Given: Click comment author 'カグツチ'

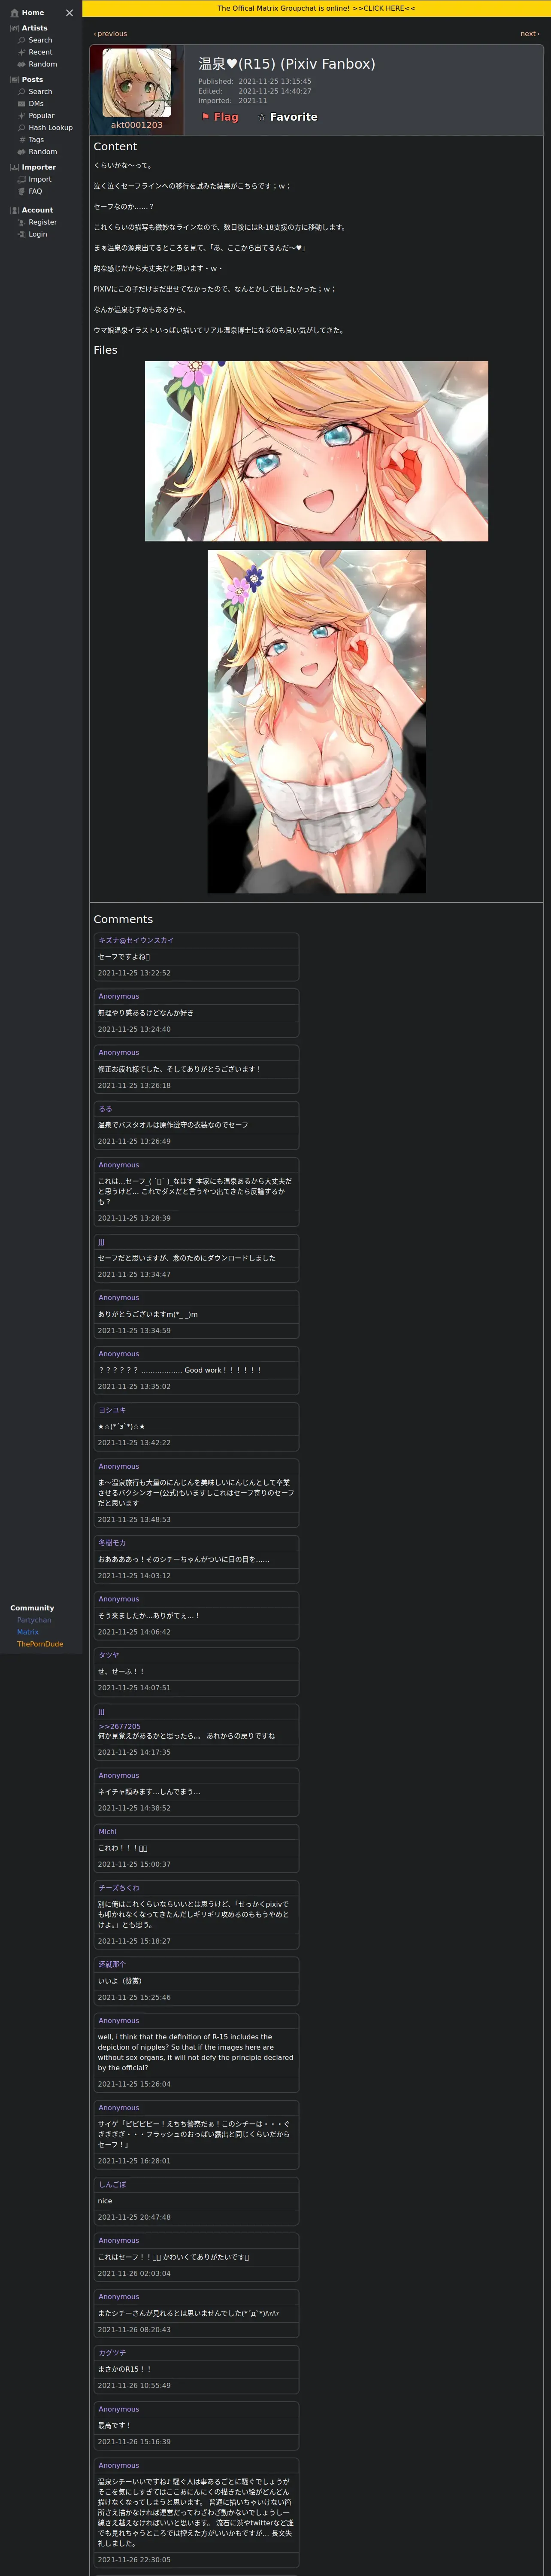Looking at the screenshot, I should pos(112,2353).
